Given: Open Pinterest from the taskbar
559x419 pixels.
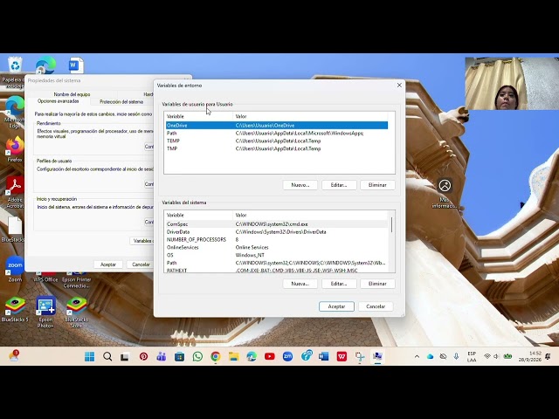Looking at the screenshot, I should (143, 356).
